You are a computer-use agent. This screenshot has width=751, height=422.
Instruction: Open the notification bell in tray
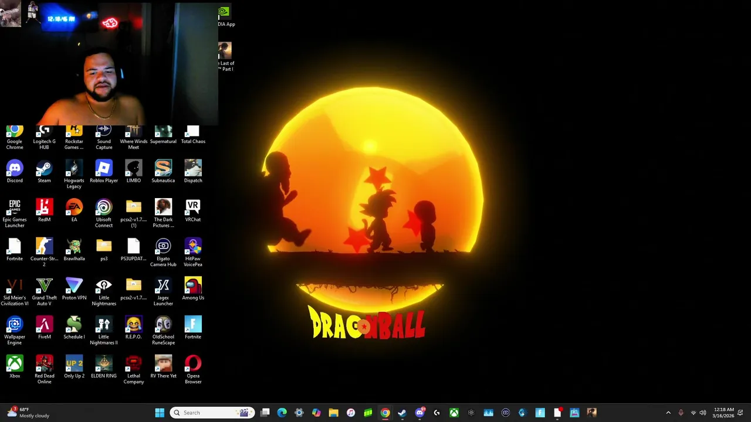tap(741, 413)
